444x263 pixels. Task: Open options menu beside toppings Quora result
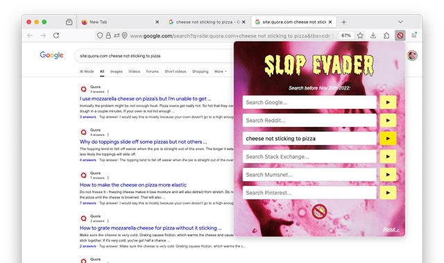pos(108,135)
